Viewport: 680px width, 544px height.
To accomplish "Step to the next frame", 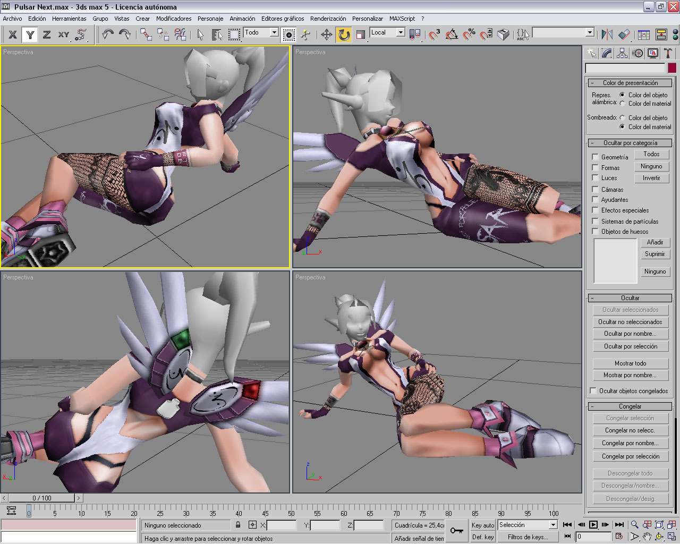I will pyautogui.click(x=606, y=525).
